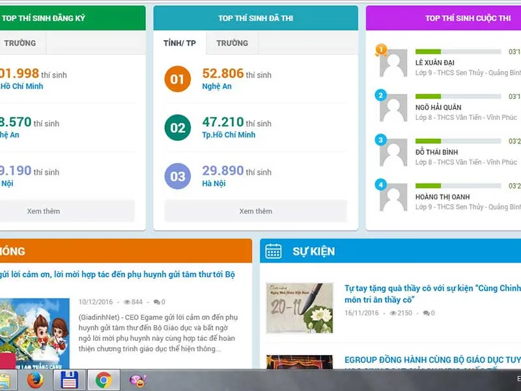Viewport: 521px width, 391px height.
Task: Click the orange 01 rank badge for Nghệ An
Action: 177,80
